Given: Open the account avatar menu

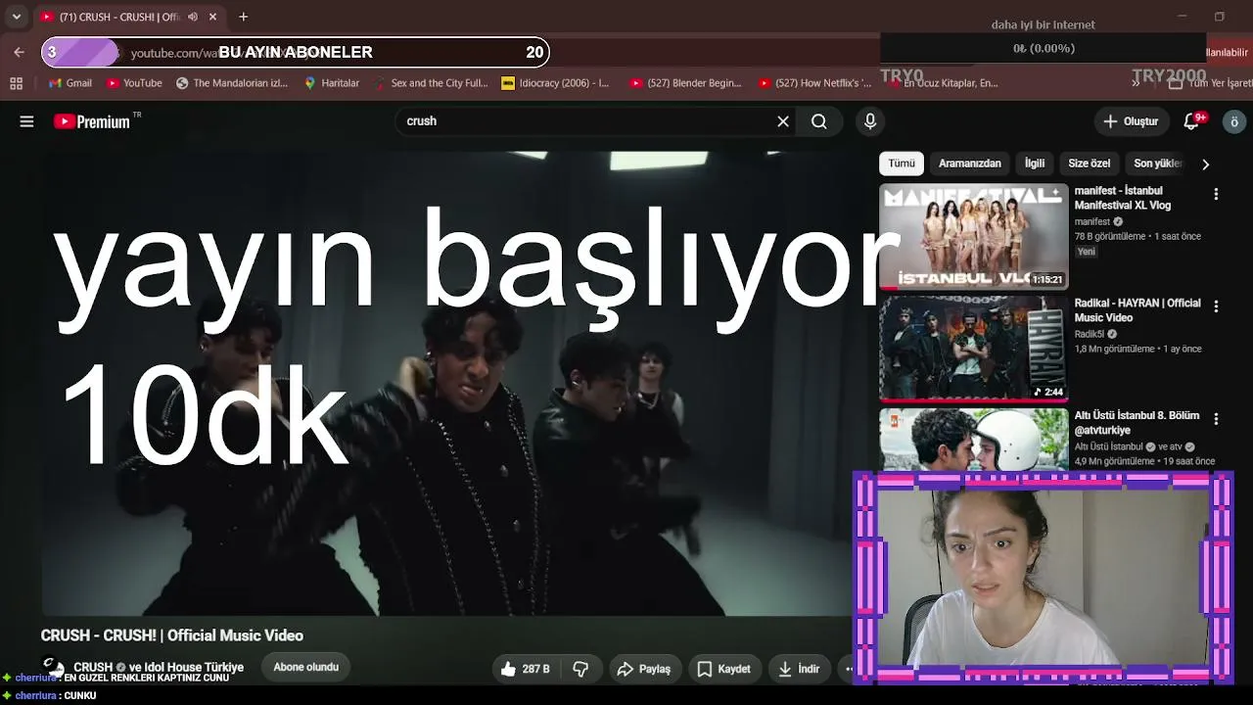Looking at the screenshot, I should click(1234, 121).
